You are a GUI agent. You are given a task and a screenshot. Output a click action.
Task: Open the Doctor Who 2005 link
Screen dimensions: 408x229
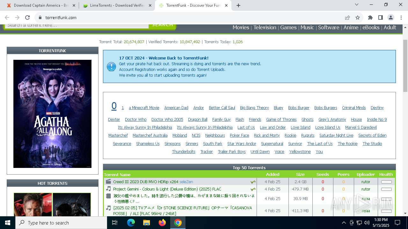coord(167,120)
